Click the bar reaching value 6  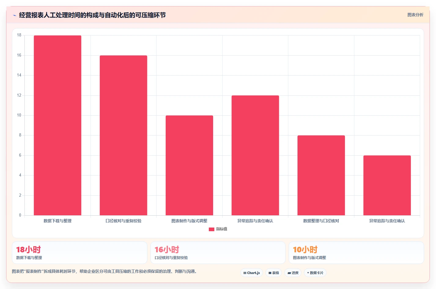click(387, 185)
